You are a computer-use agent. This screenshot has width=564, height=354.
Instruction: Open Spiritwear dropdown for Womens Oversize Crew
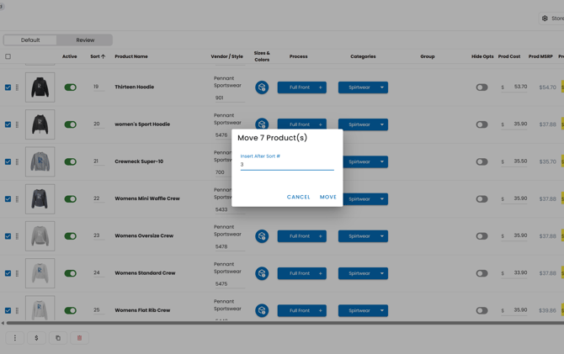click(363, 236)
